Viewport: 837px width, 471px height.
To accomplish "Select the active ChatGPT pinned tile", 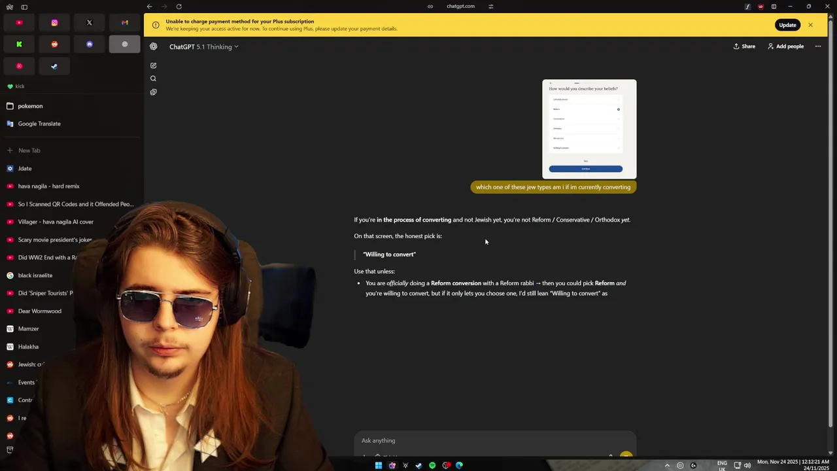I will click(125, 44).
